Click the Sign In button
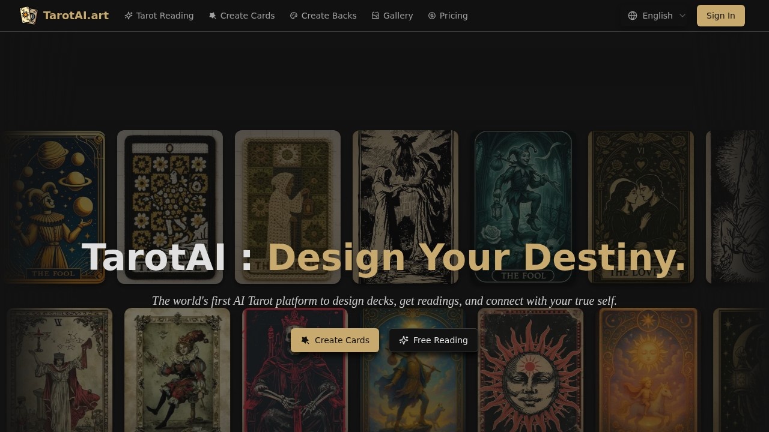Screen dimensions: 769x432 [720, 16]
